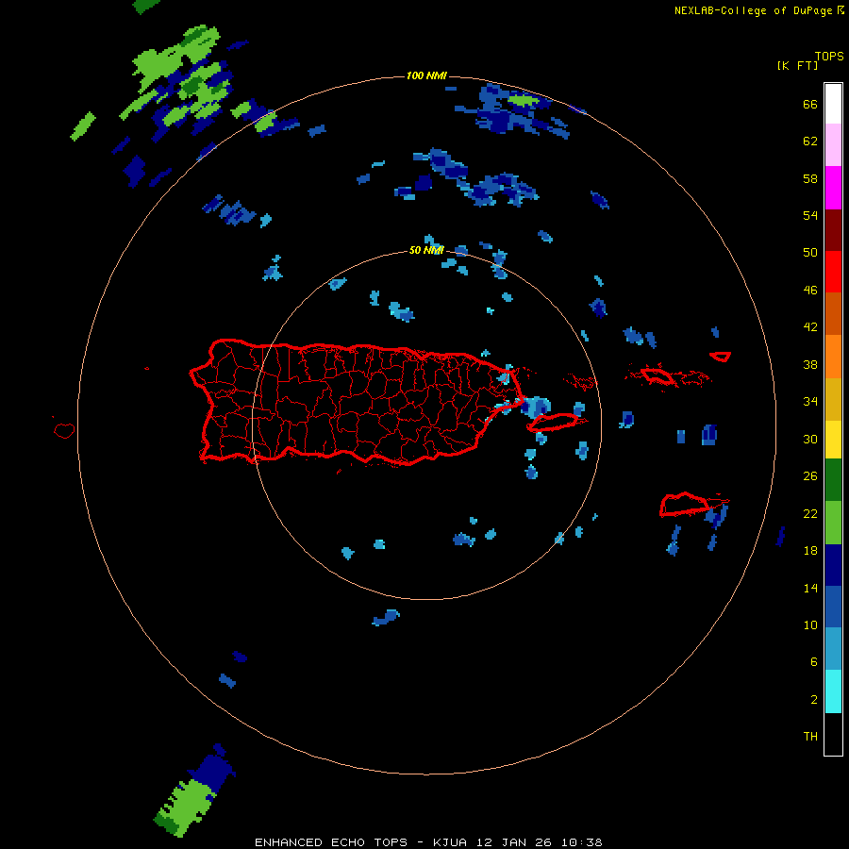The height and width of the screenshot is (849, 849).
Task: Select the magenta legend swatch
Action: tap(833, 188)
